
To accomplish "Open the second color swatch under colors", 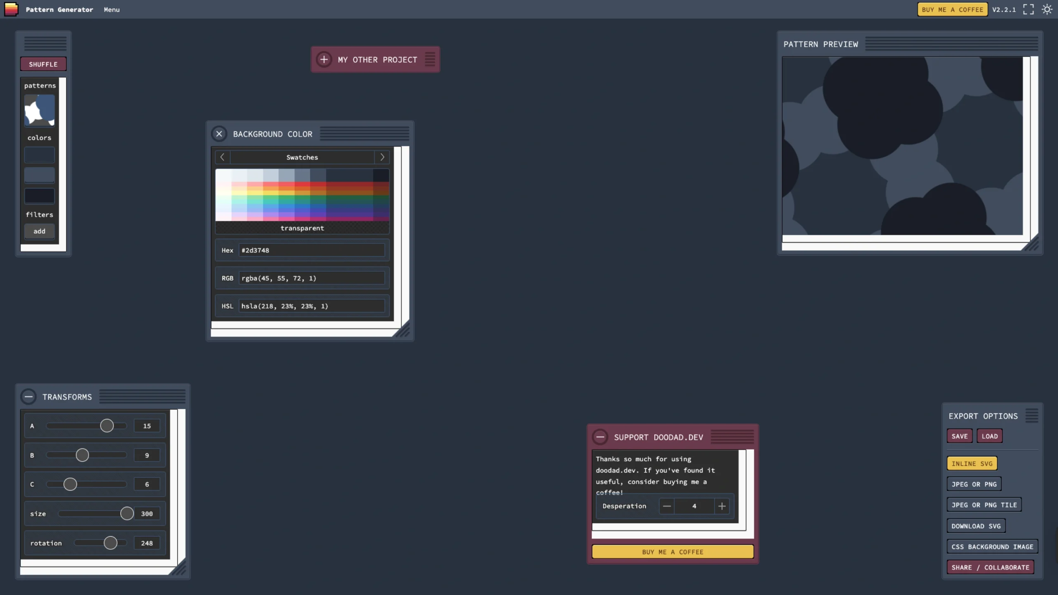I will pos(39,175).
